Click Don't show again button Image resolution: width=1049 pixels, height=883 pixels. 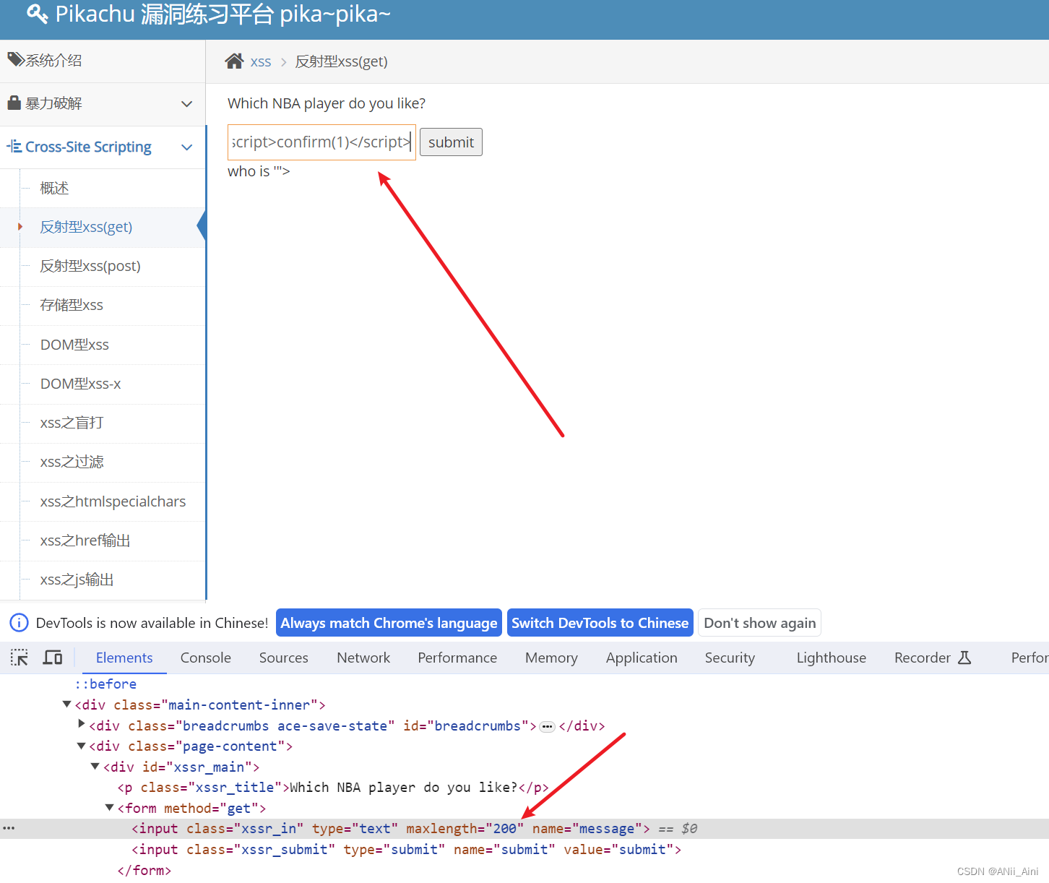760,623
